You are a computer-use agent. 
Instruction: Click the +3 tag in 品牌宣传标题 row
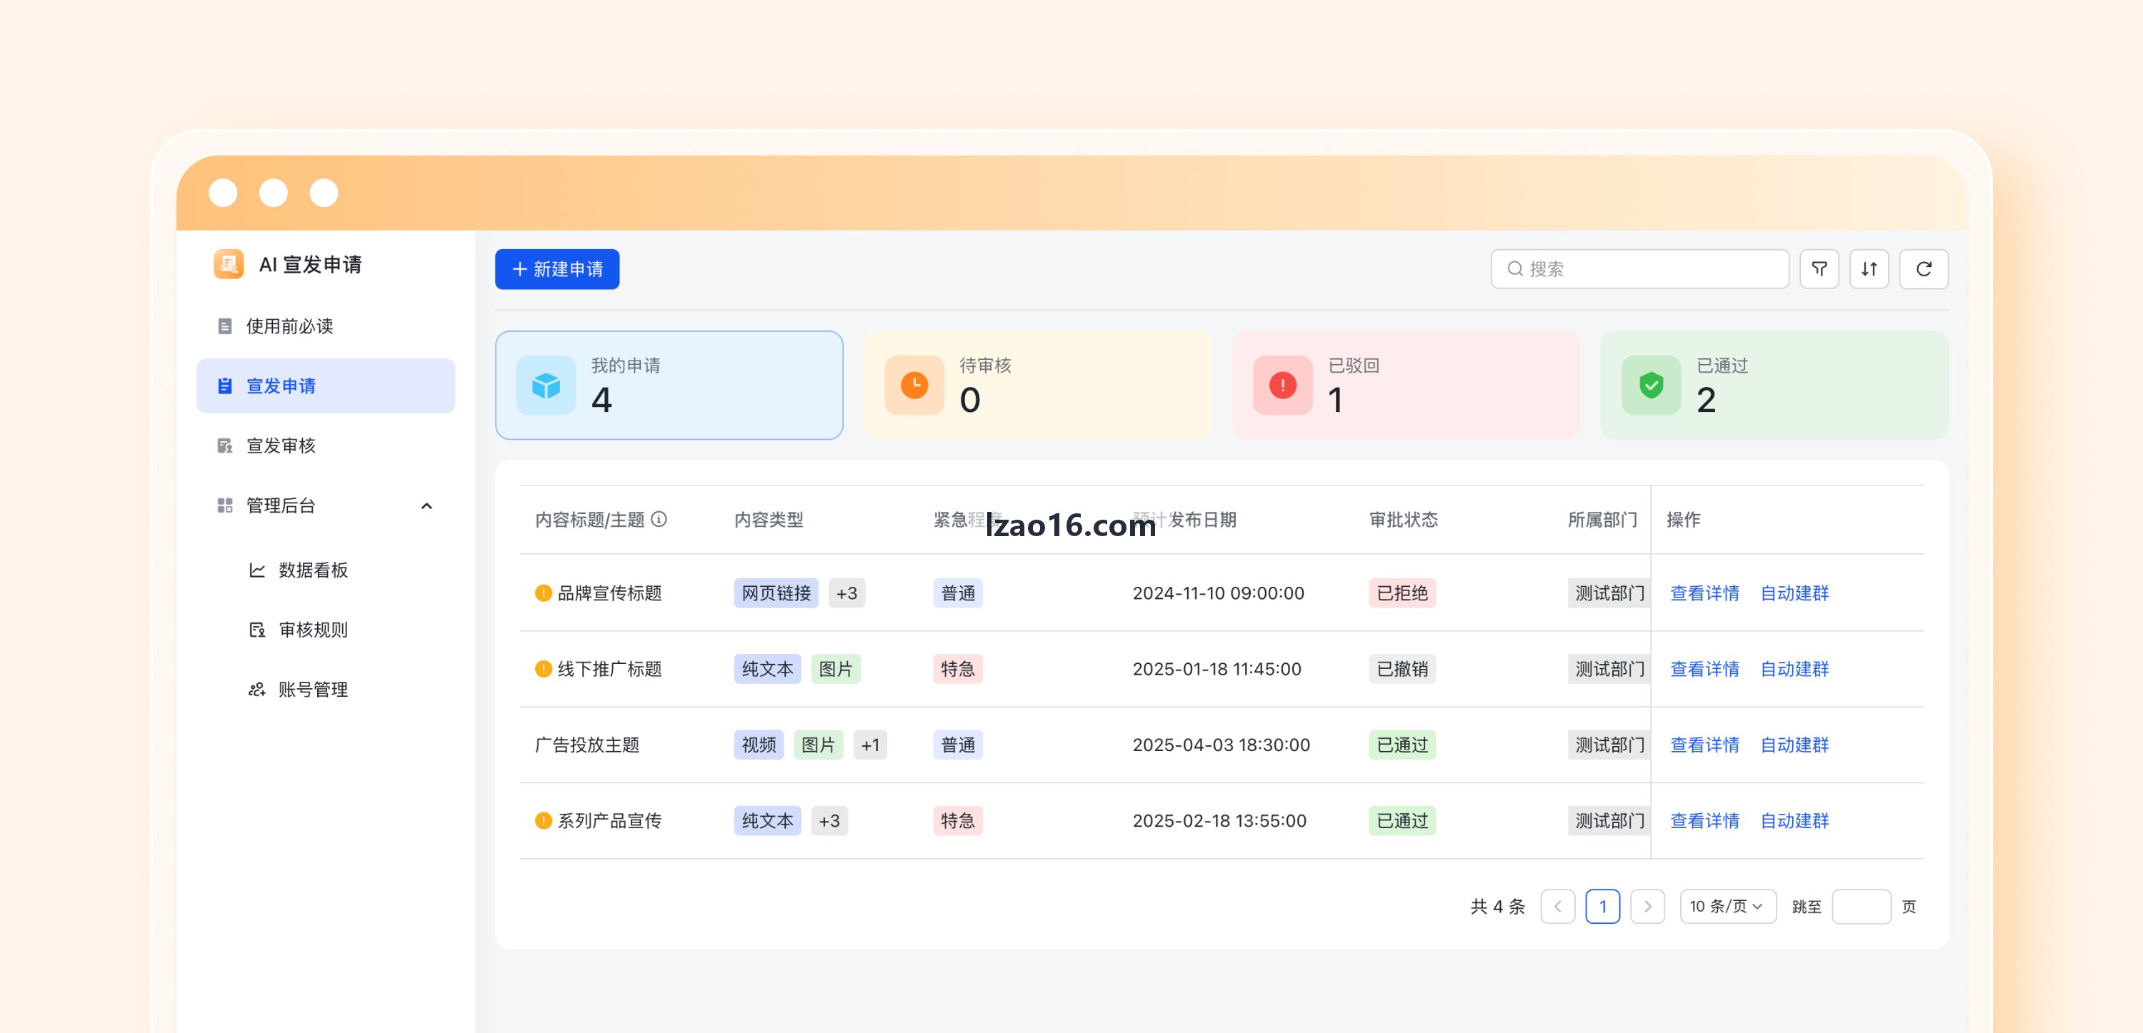tap(846, 593)
